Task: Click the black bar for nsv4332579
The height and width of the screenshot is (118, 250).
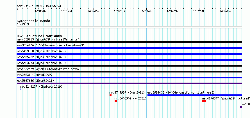Action: 129,72
